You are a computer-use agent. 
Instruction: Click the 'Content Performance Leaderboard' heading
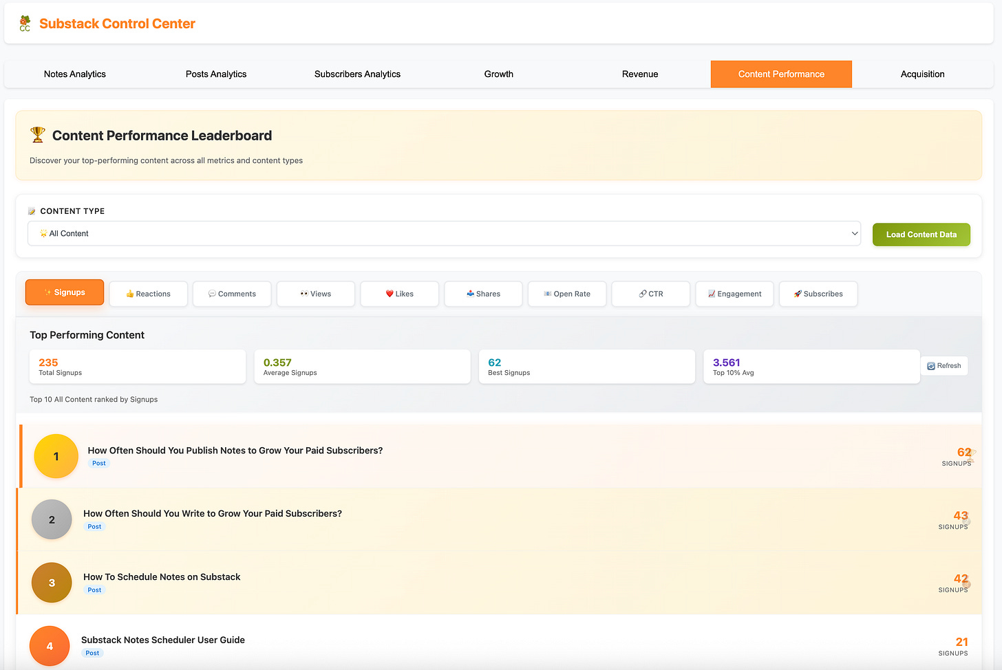(162, 136)
